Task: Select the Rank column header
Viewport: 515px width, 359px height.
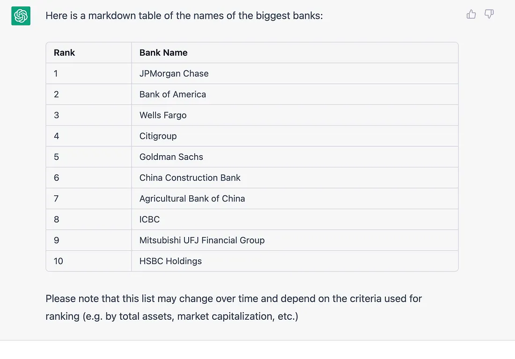Action: point(88,52)
